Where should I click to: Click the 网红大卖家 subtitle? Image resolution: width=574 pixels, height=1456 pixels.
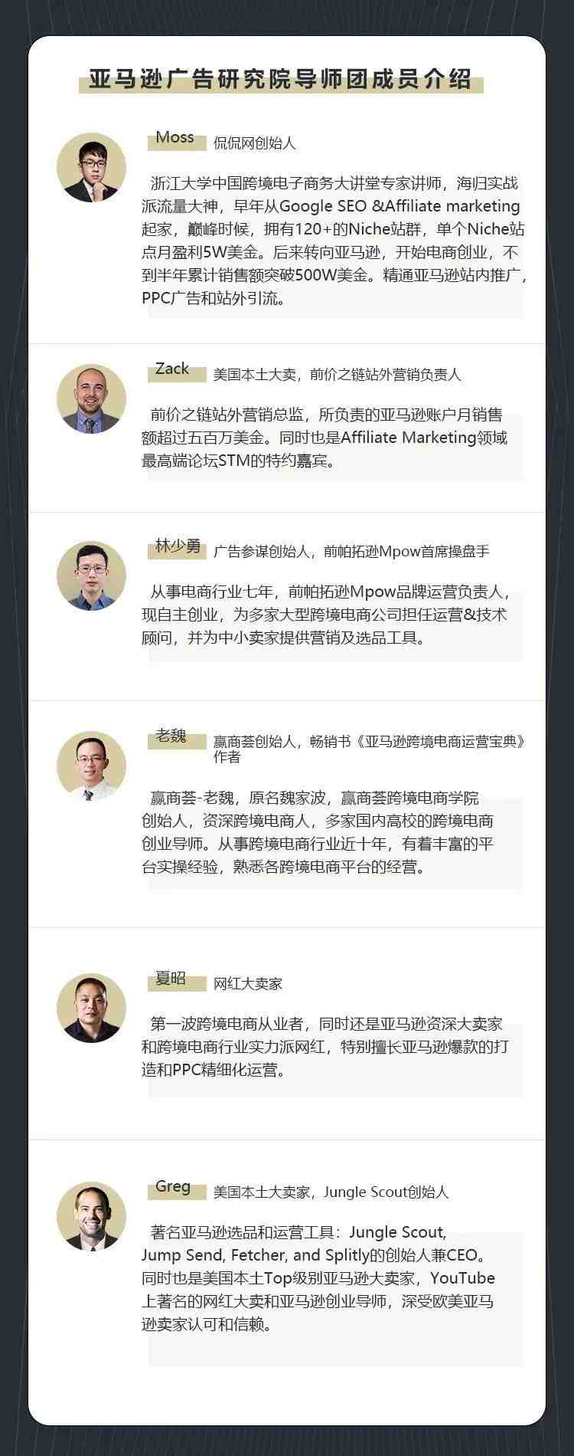(x=248, y=984)
